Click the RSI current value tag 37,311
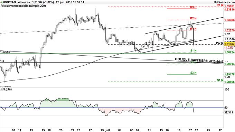 (228, 112)
